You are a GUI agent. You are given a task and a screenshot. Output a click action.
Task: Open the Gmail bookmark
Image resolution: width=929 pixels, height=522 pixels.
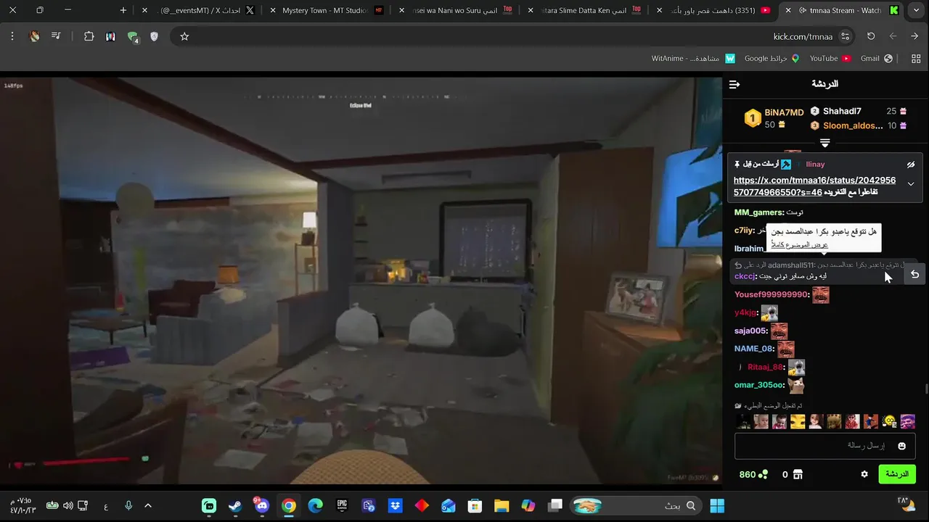pos(876,59)
